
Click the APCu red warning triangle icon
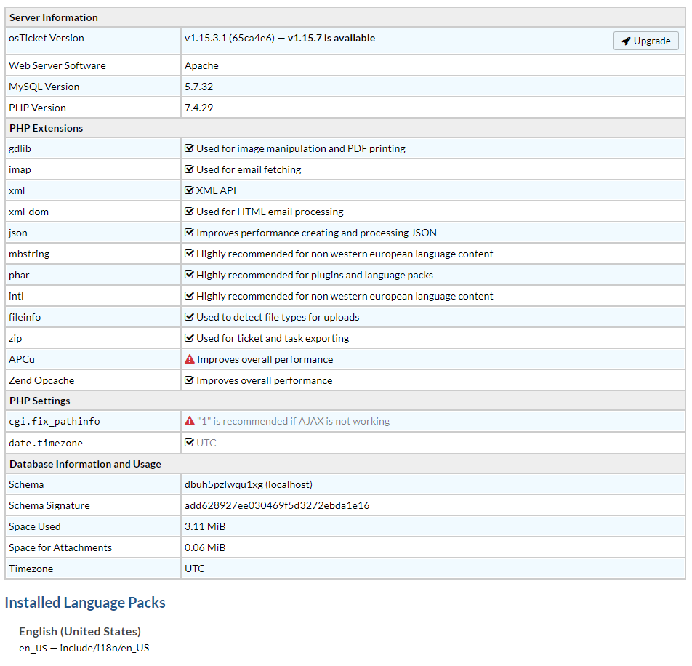tap(190, 359)
